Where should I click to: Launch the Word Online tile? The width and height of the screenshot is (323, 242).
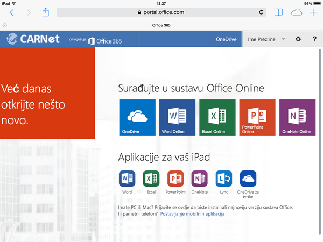click(x=177, y=117)
